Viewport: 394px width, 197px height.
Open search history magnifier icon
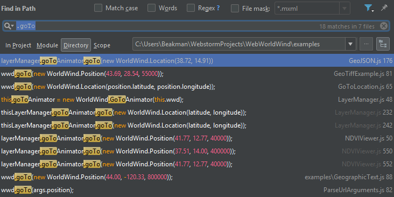9,26
